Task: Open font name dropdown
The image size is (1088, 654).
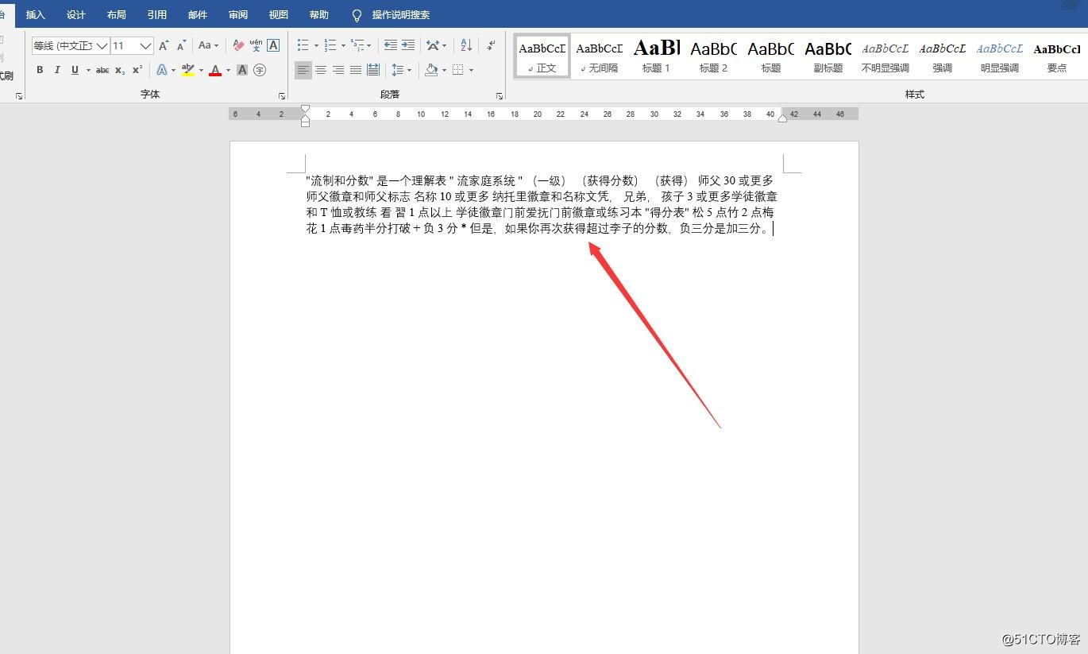Action: point(102,46)
